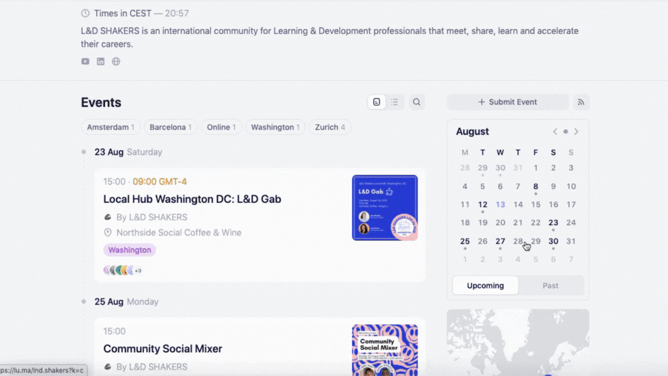Click the clock icon beside Times in CEST
The width and height of the screenshot is (668, 376).
(85, 13)
